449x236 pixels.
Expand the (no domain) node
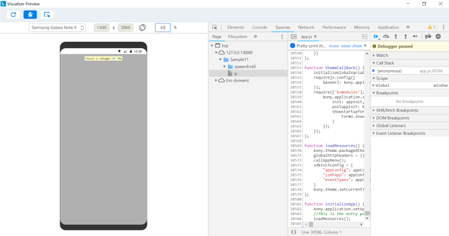216,80
